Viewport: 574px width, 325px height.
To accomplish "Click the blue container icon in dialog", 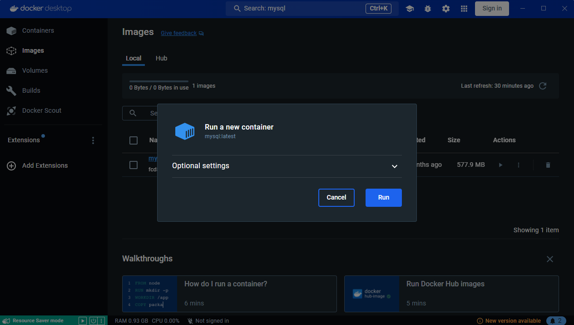I will click(185, 131).
